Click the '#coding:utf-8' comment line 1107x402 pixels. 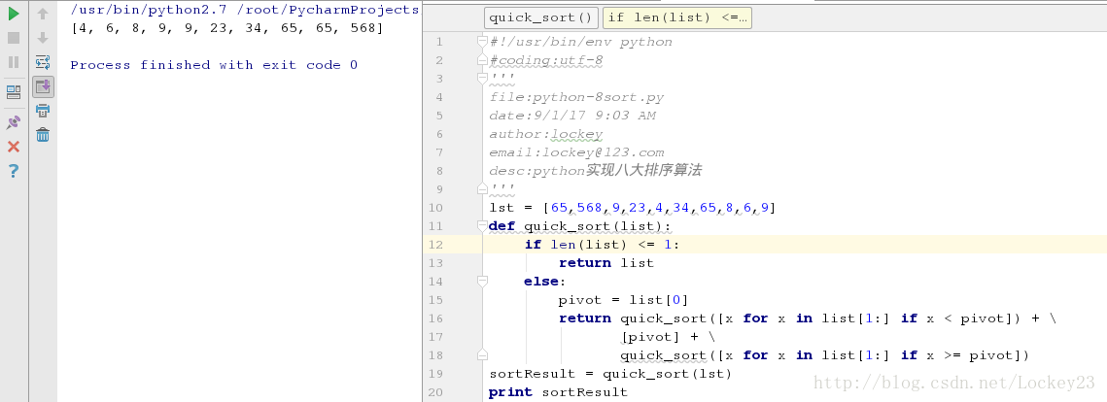(x=546, y=60)
